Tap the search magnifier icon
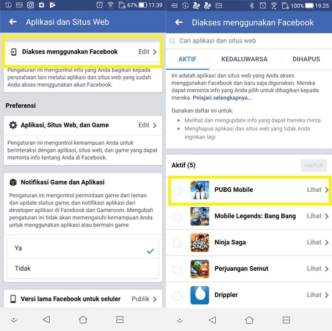 (172, 40)
